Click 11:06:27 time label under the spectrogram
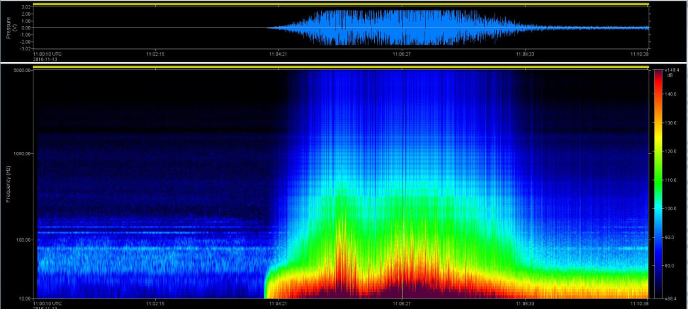Image resolution: width=688 pixels, height=309 pixels. point(402,303)
